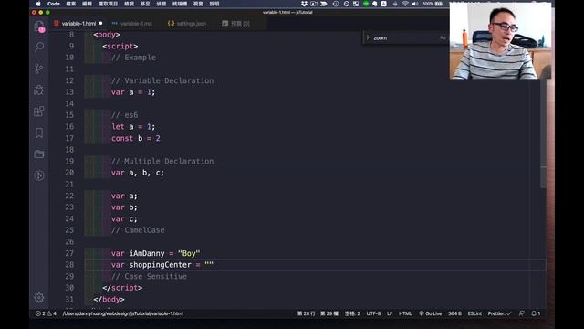
Task: Change the indentation setting in the status bar
Action: click(352, 313)
